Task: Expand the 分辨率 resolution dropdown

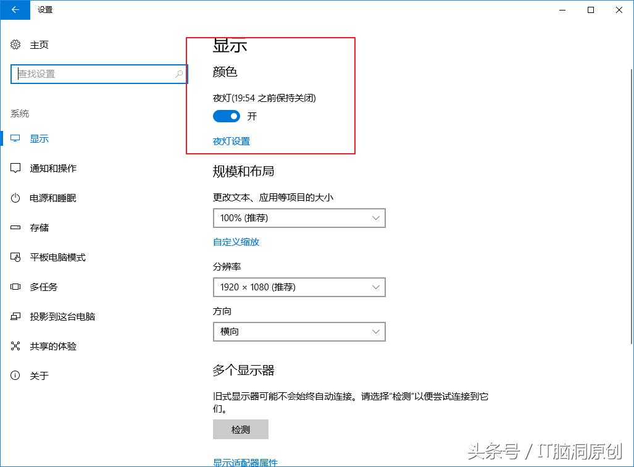Action: point(299,287)
